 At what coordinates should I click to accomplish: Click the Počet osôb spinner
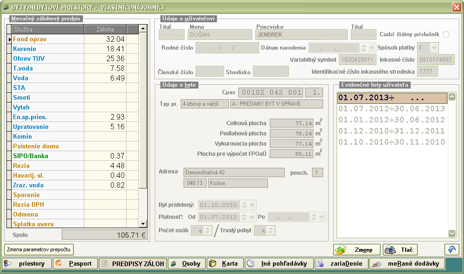point(208,230)
